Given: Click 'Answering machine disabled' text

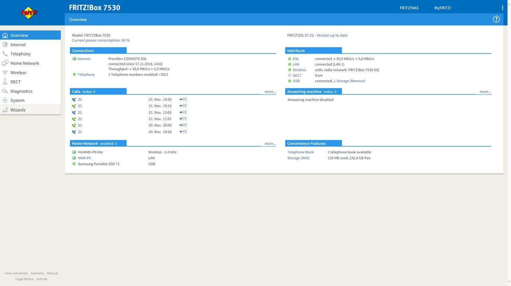Looking at the screenshot, I should [x=311, y=100].
